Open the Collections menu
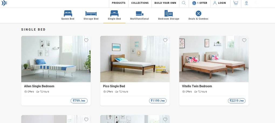 (140, 3)
